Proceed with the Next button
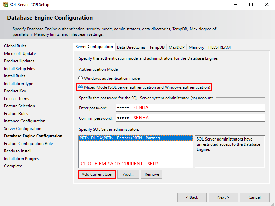The image size is (275, 206). pos(223,197)
